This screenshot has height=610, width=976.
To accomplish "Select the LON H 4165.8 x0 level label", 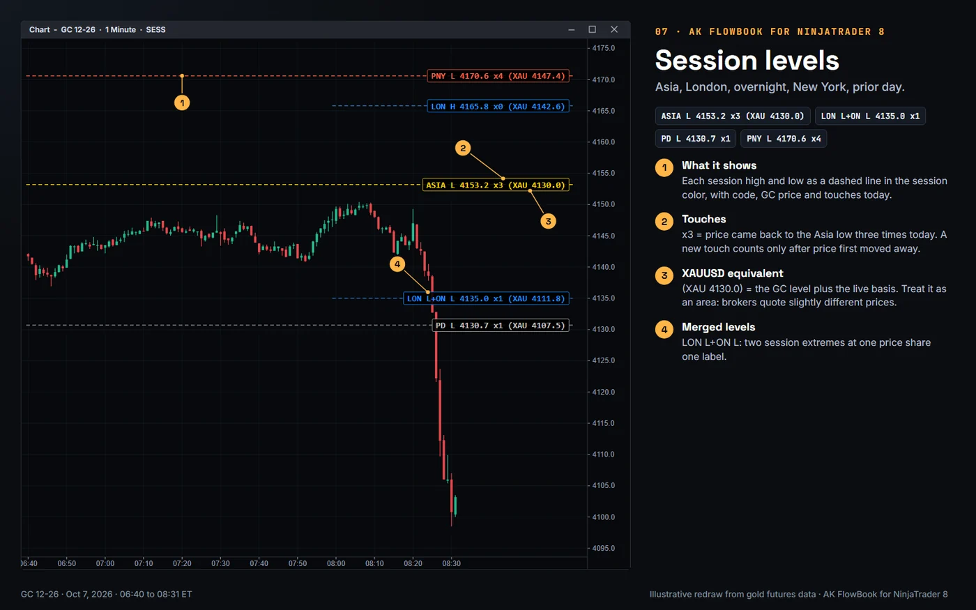I will tap(498, 107).
